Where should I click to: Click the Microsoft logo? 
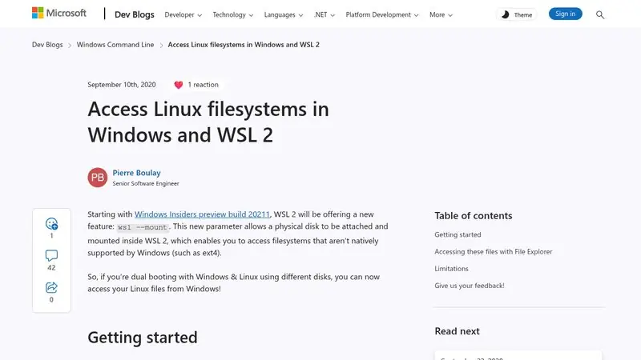tap(59, 13)
